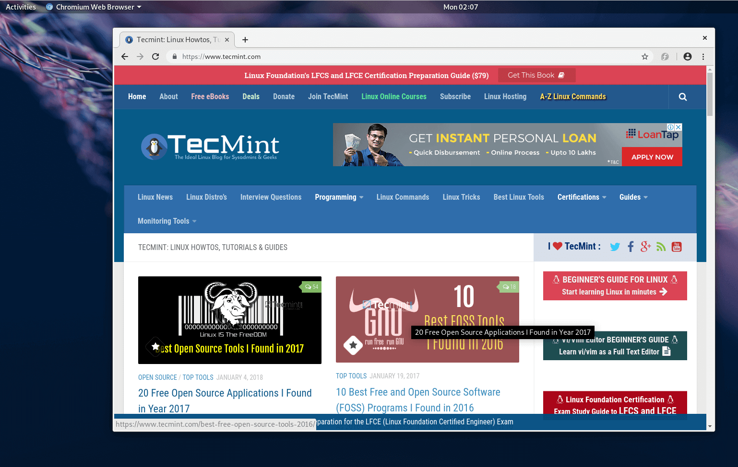Open the clock showing Mon 02:07

[461, 7]
